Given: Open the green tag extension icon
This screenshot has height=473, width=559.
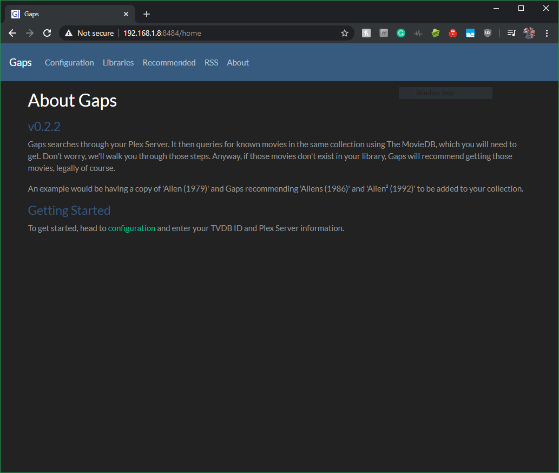Looking at the screenshot, I should point(435,33).
